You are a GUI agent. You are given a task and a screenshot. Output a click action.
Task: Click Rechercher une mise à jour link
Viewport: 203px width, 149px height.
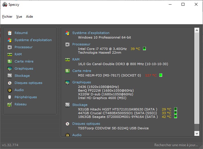coord(176,145)
